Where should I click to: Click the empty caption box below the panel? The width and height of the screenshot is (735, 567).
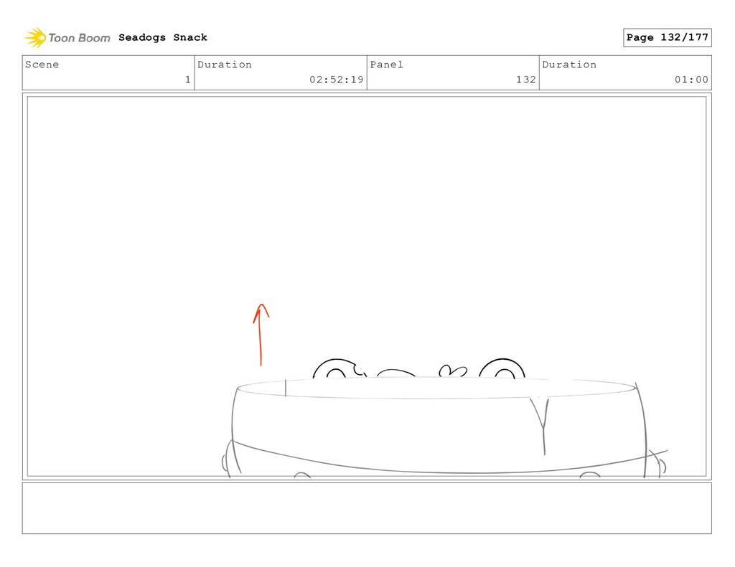367,508
